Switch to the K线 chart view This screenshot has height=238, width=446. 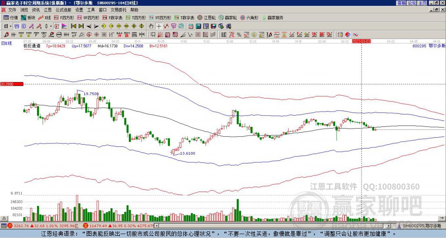tap(45, 18)
